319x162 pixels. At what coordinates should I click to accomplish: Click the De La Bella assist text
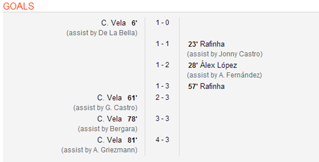(102, 33)
